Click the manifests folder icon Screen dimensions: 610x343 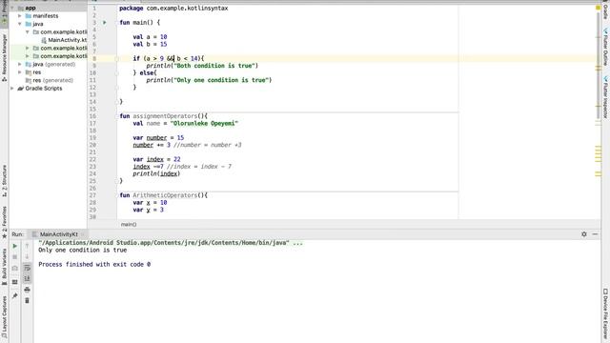tap(29, 16)
